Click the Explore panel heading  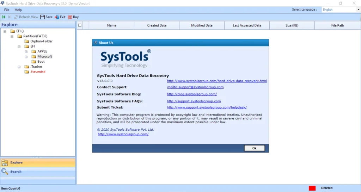point(10,25)
